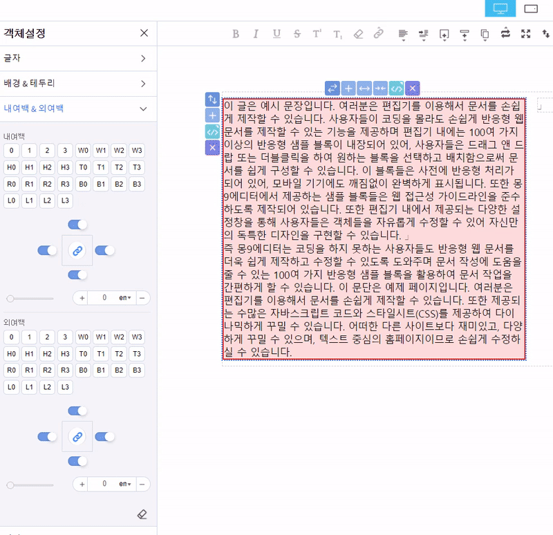Toggle bold text formatting in toolbar
553x535 pixels.
[236, 33]
